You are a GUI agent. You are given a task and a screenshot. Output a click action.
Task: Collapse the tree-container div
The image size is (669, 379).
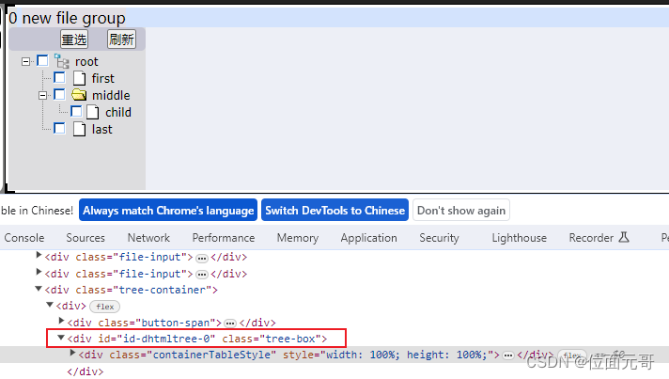click(x=39, y=289)
